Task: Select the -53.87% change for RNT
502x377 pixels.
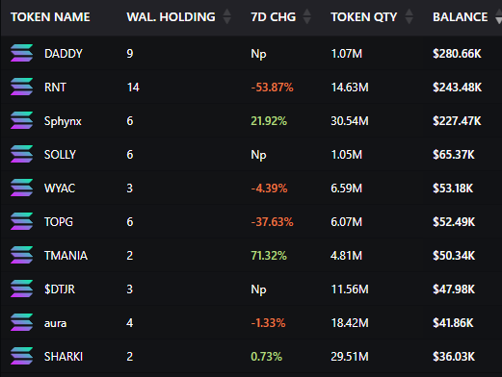Action: click(272, 88)
